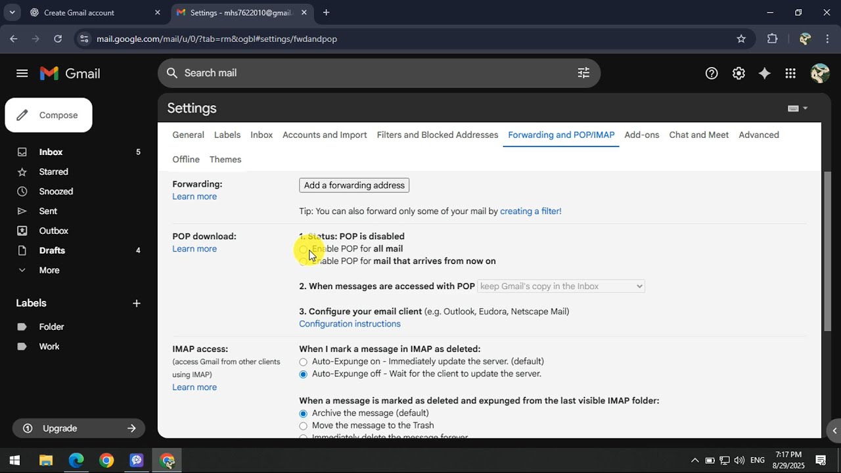
Task: Click the search magnifier icon in the search bar
Action: coord(172,73)
